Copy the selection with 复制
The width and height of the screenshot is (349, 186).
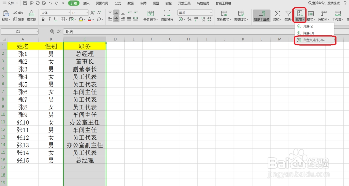[x=19, y=19]
